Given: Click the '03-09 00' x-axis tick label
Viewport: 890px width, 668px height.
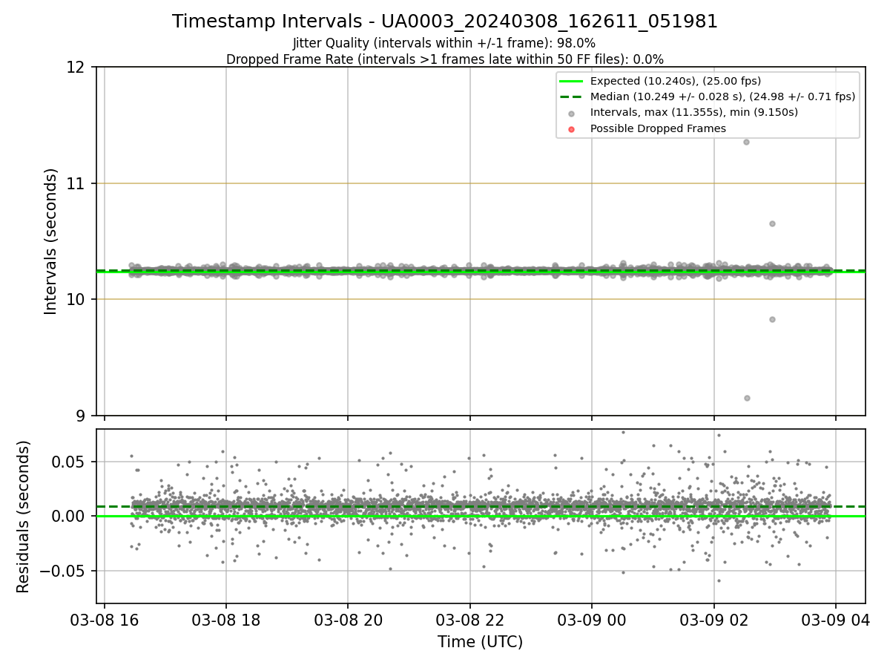Looking at the screenshot, I should 593,619.
